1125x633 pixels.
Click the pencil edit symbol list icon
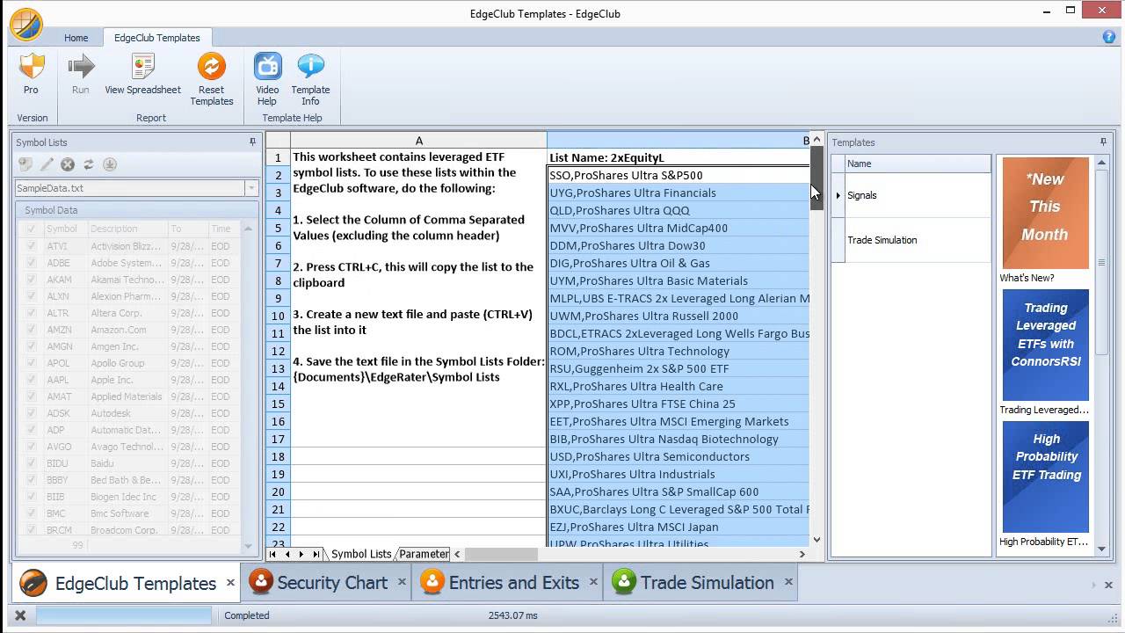[47, 164]
